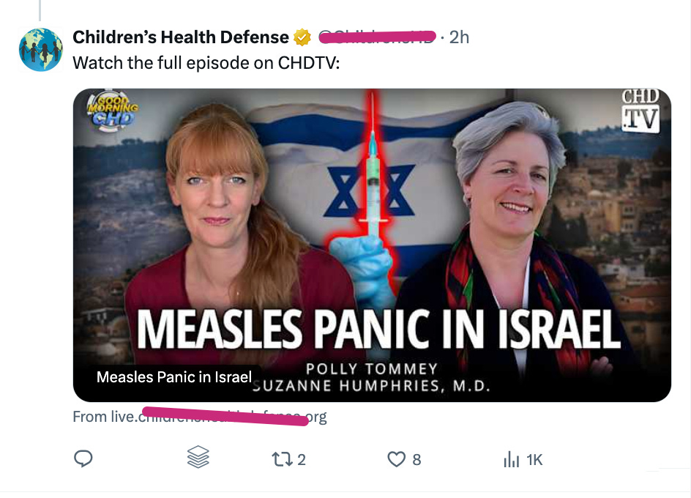Click the repost arrows icon
The height and width of the screenshot is (498, 691).
point(280,458)
